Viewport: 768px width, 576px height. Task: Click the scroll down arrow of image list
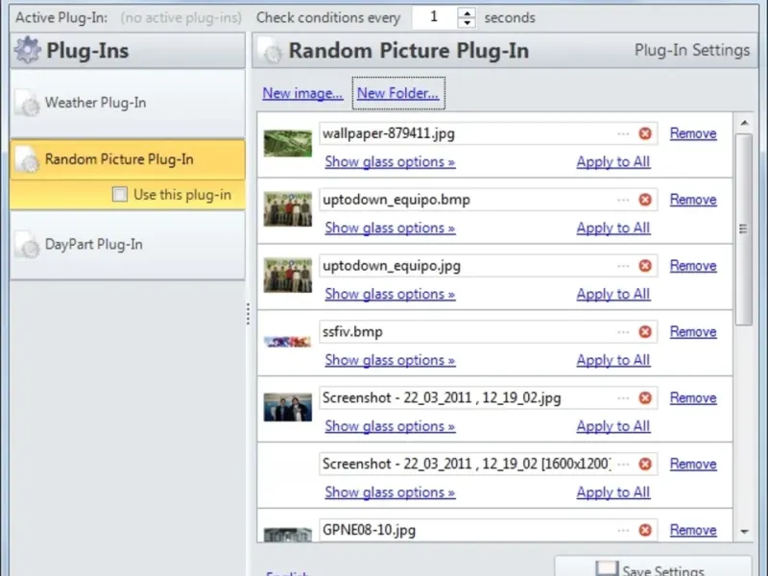click(745, 532)
